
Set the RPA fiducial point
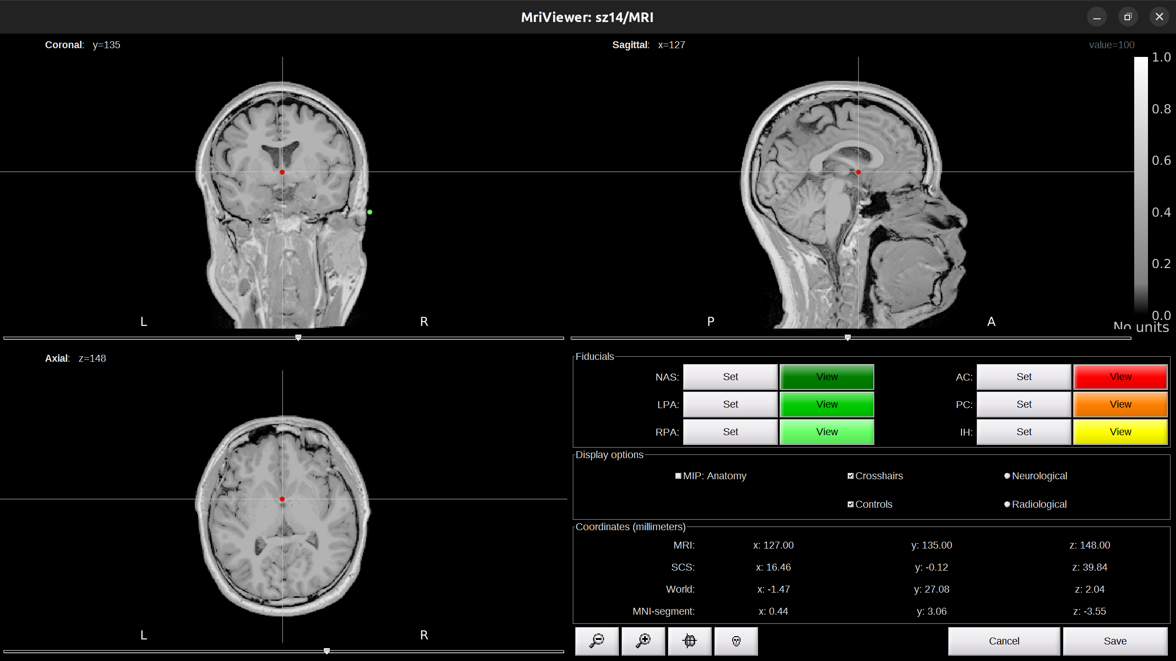[x=730, y=432]
